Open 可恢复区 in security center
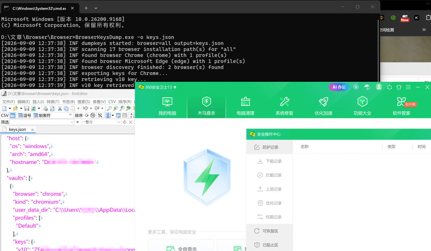Screen dimensions: 431x251 click(269, 231)
